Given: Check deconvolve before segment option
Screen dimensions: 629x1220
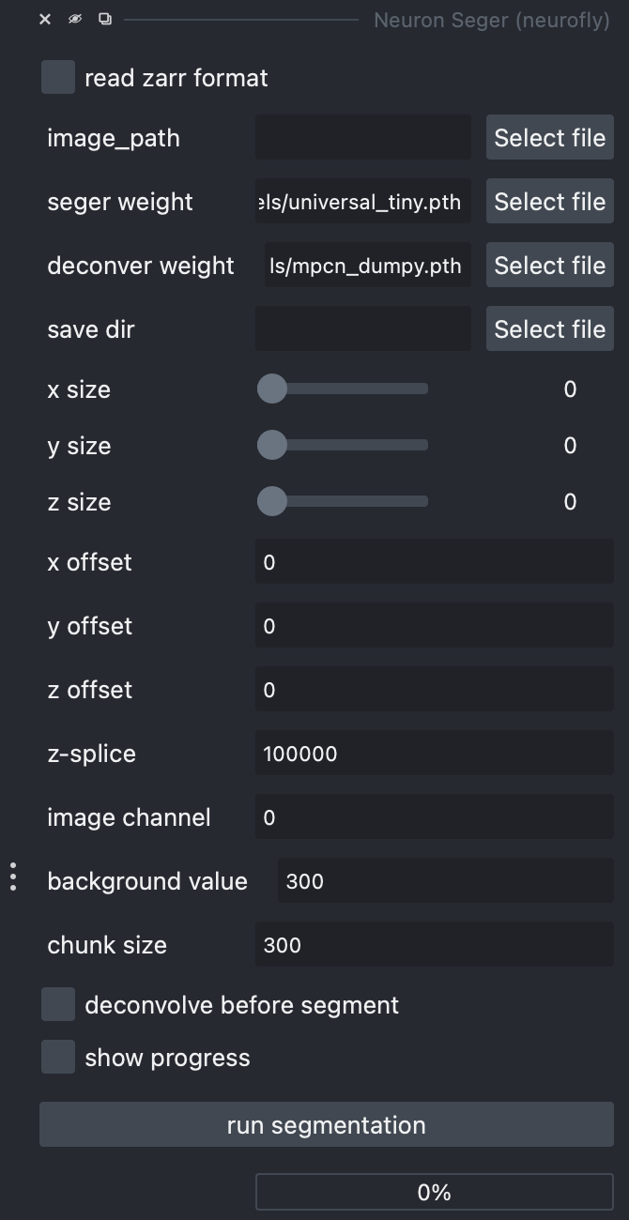Looking at the screenshot, I should click(58, 1004).
